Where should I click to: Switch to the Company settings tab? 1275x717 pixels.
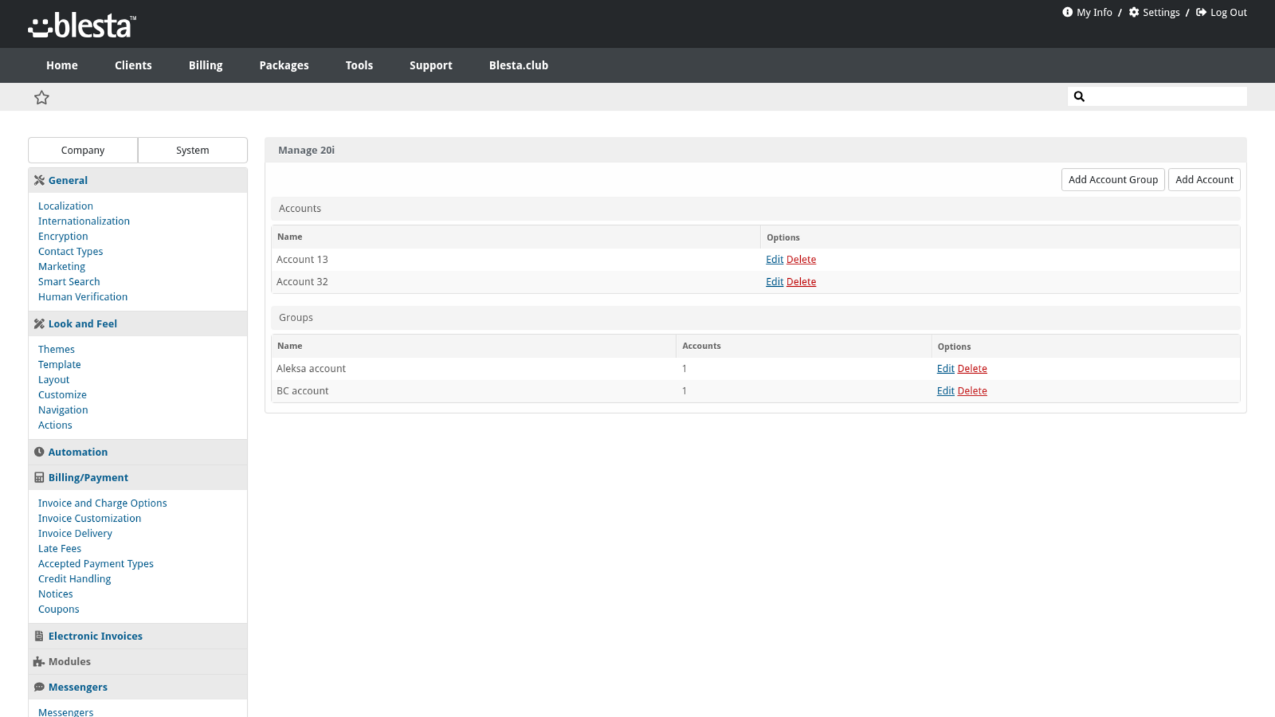coord(83,150)
